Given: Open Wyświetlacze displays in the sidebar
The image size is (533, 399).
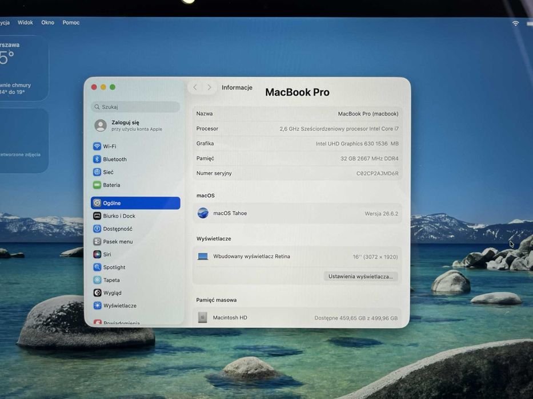Looking at the screenshot, I should [x=119, y=306].
